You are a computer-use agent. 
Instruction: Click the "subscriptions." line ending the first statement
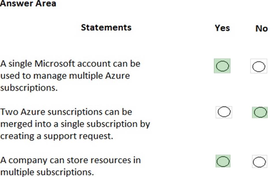[x=29, y=88]
